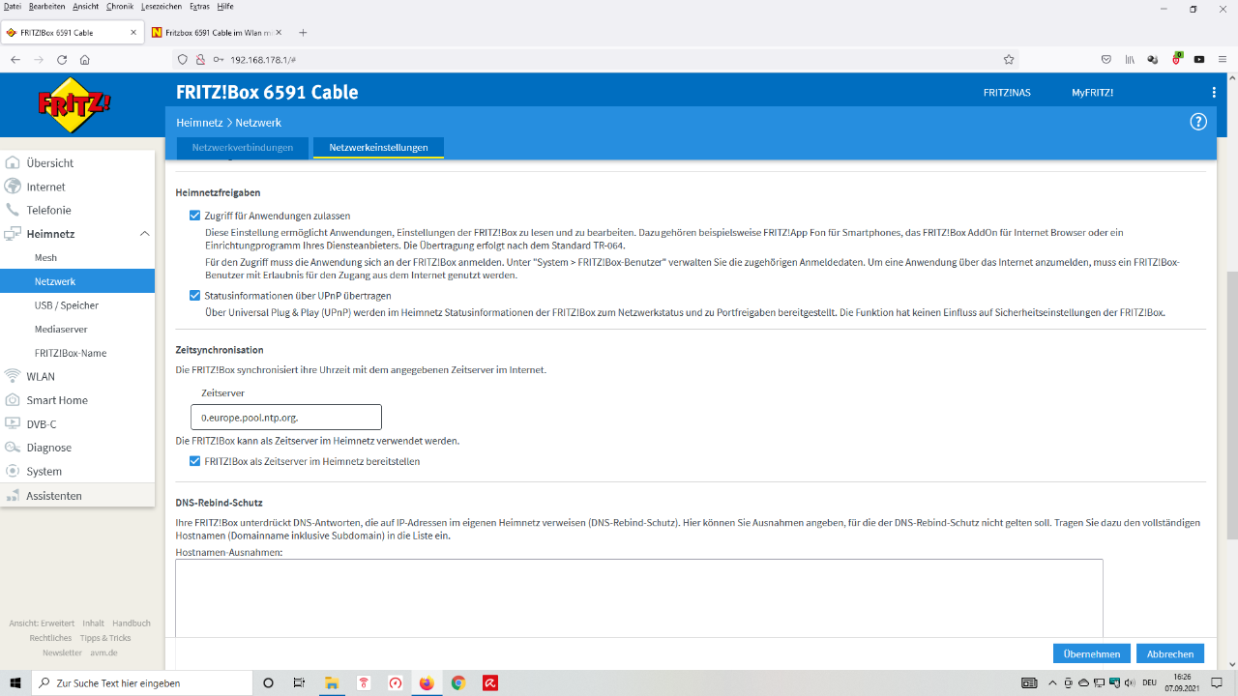Close the FRITZ!Box 6591 Cable browser tab
Image resolution: width=1238 pixels, height=696 pixels.
pos(133,32)
